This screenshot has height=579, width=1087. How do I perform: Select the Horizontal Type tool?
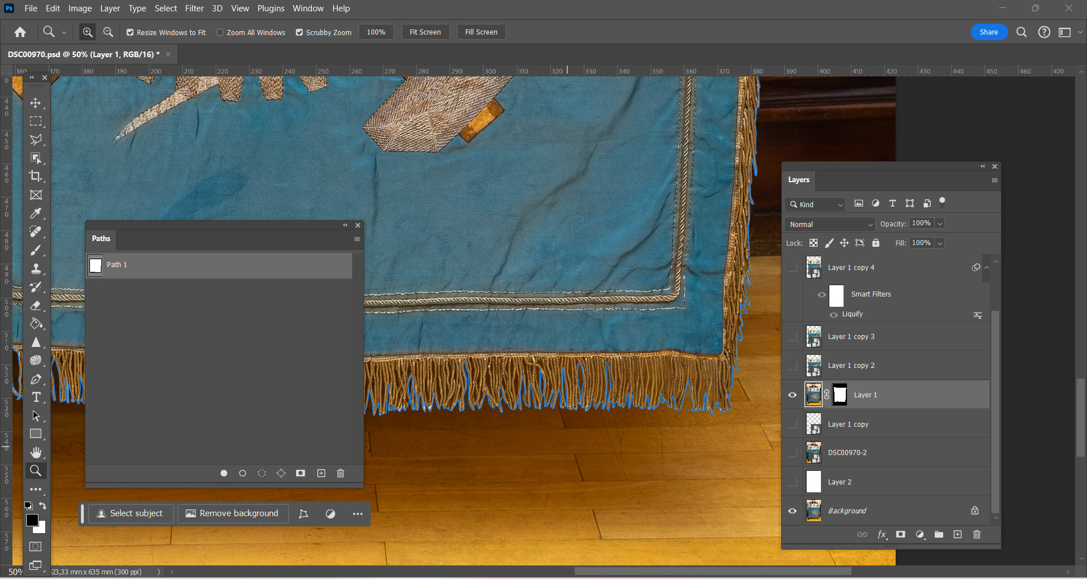(x=36, y=397)
